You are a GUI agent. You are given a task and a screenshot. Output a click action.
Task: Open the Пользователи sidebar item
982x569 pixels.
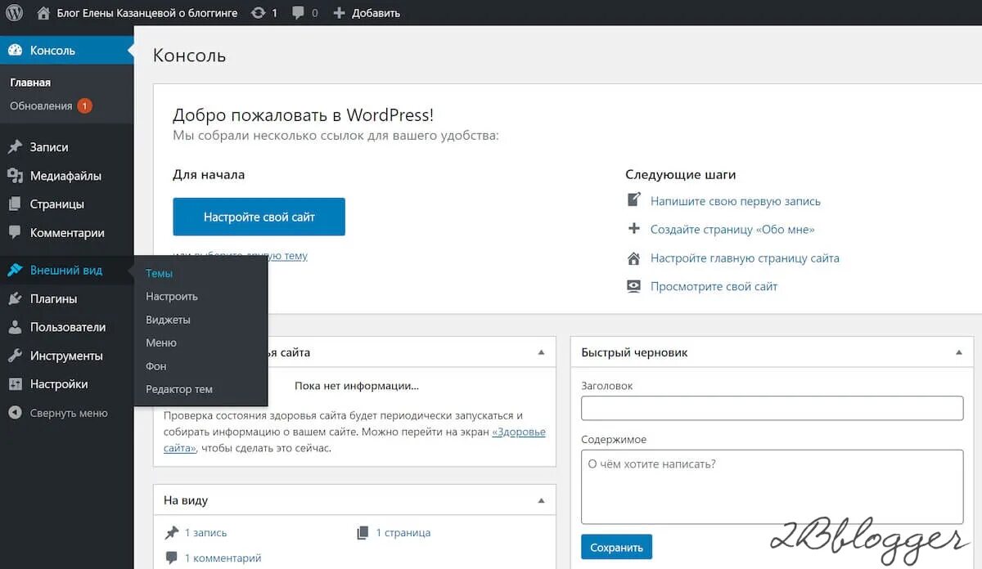[x=66, y=327]
